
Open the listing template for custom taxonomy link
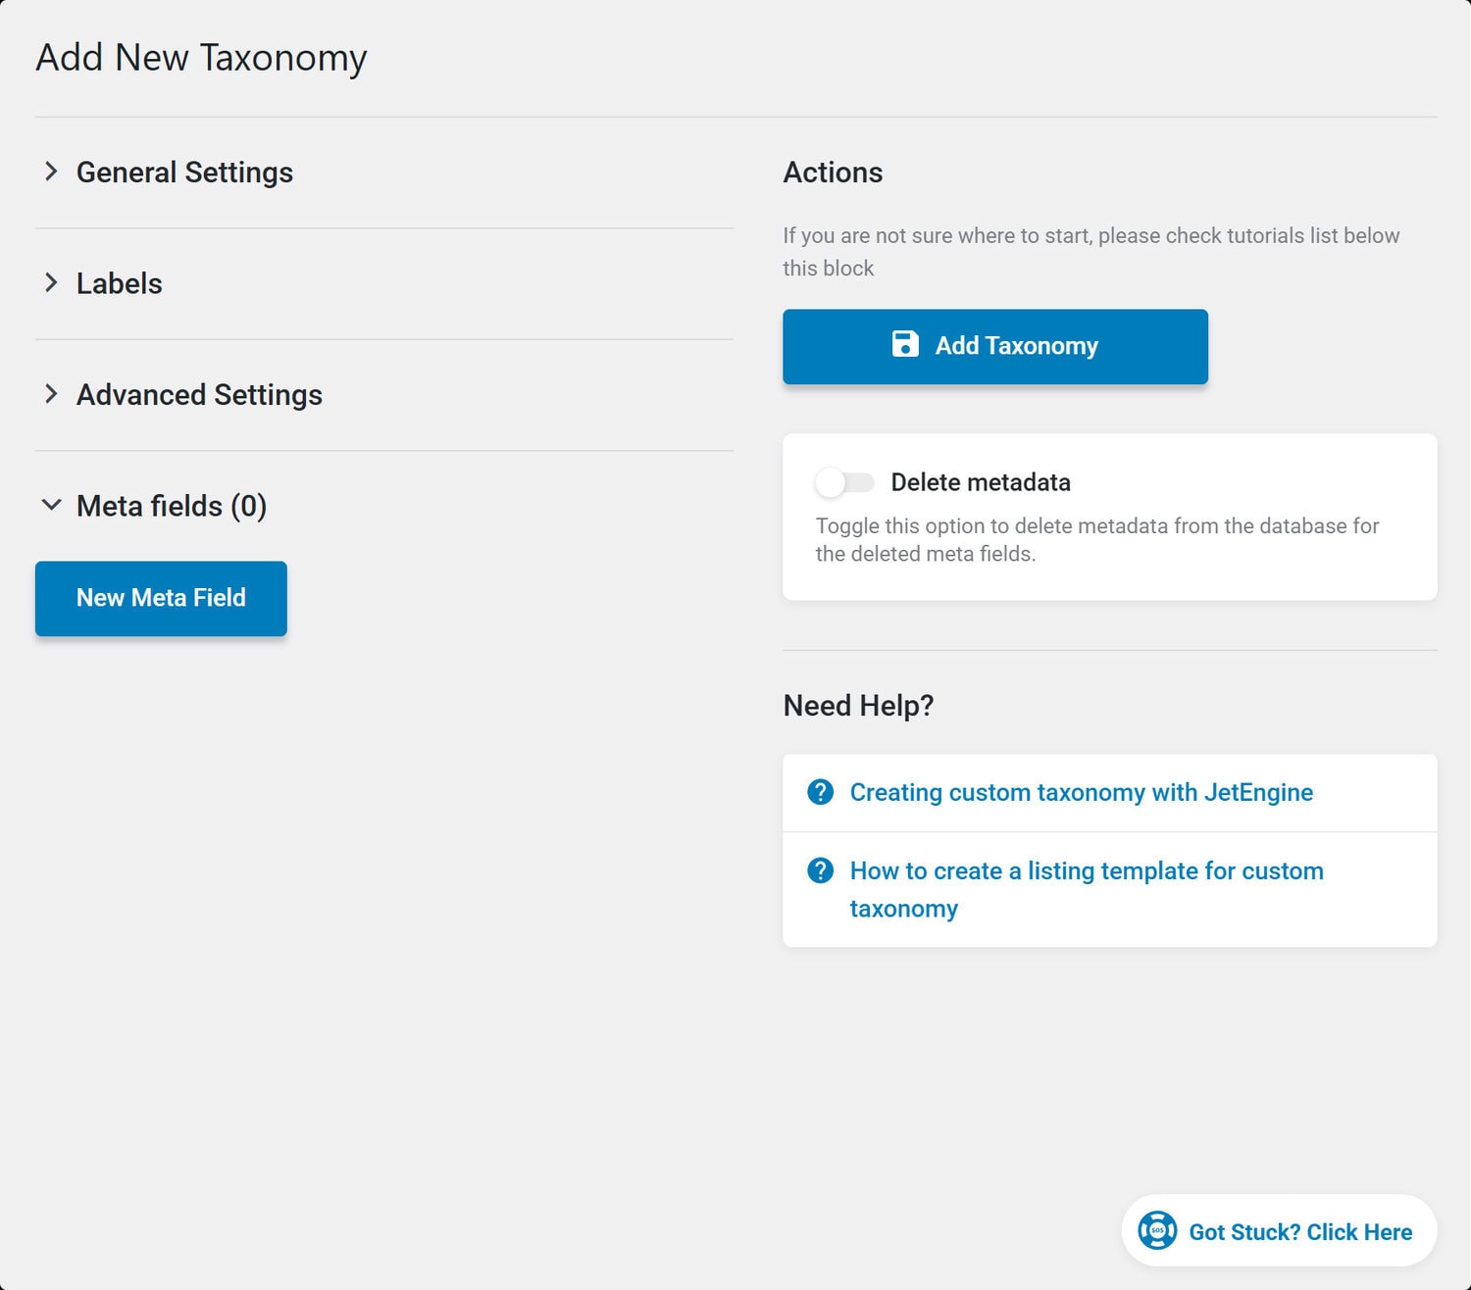coord(1087,889)
